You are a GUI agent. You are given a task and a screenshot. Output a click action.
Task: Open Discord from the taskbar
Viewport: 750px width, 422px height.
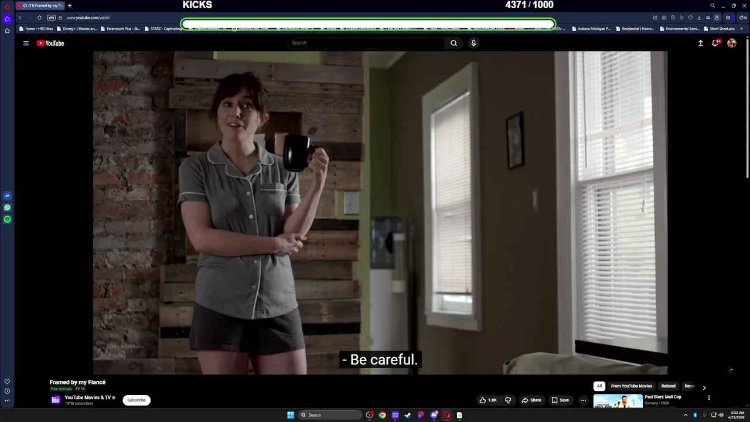[x=434, y=415]
